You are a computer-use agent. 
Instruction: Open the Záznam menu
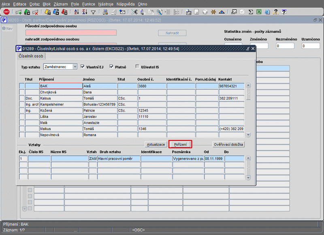60,4
